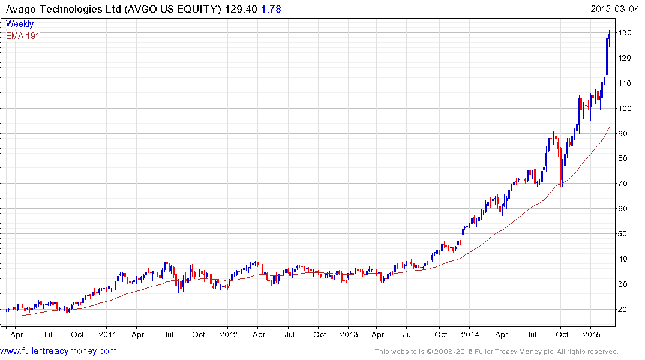The height and width of the screenshot is (360, 645).
Task: Click the 100 price axis label
Action: click(625, 108)
